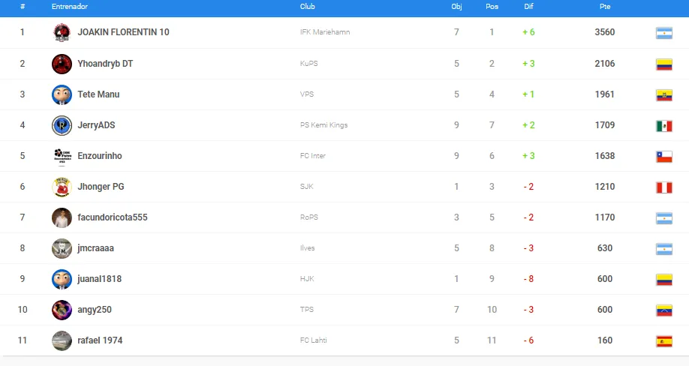
Task: Open facundoricota555's profile photo
Action: 62,217
